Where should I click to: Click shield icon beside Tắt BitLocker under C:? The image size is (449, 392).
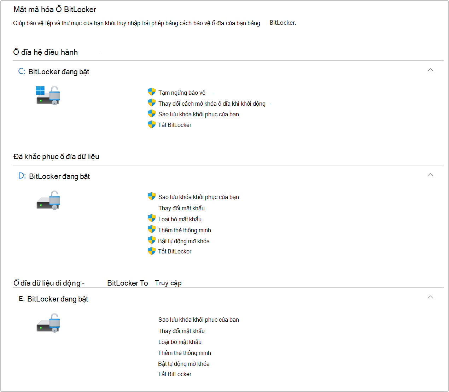click(x=152, y=124)
